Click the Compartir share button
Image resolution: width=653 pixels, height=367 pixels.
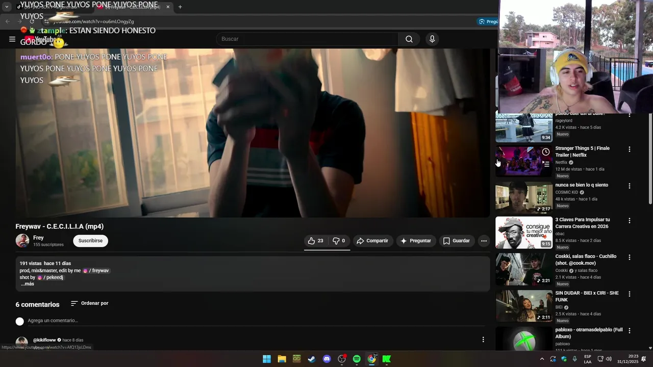tap(372, 241)
